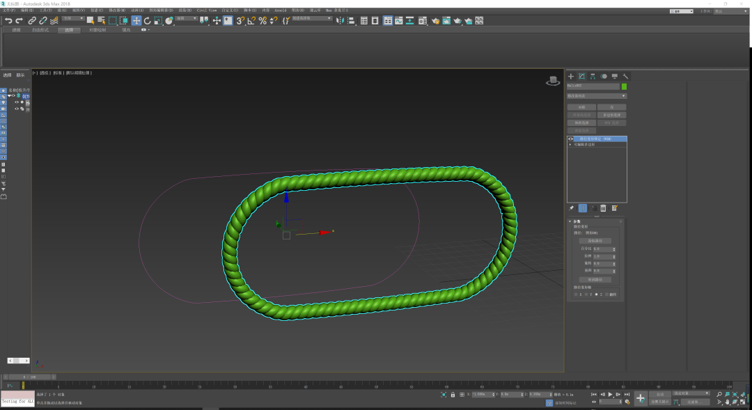Click the Undo arrow icon
This screenshot has width=752, height=410.
coord(8,21)
